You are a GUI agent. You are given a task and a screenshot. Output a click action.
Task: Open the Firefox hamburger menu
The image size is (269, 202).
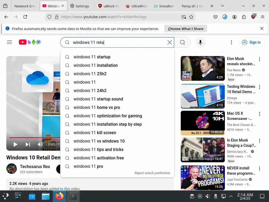tap(262, 17)
